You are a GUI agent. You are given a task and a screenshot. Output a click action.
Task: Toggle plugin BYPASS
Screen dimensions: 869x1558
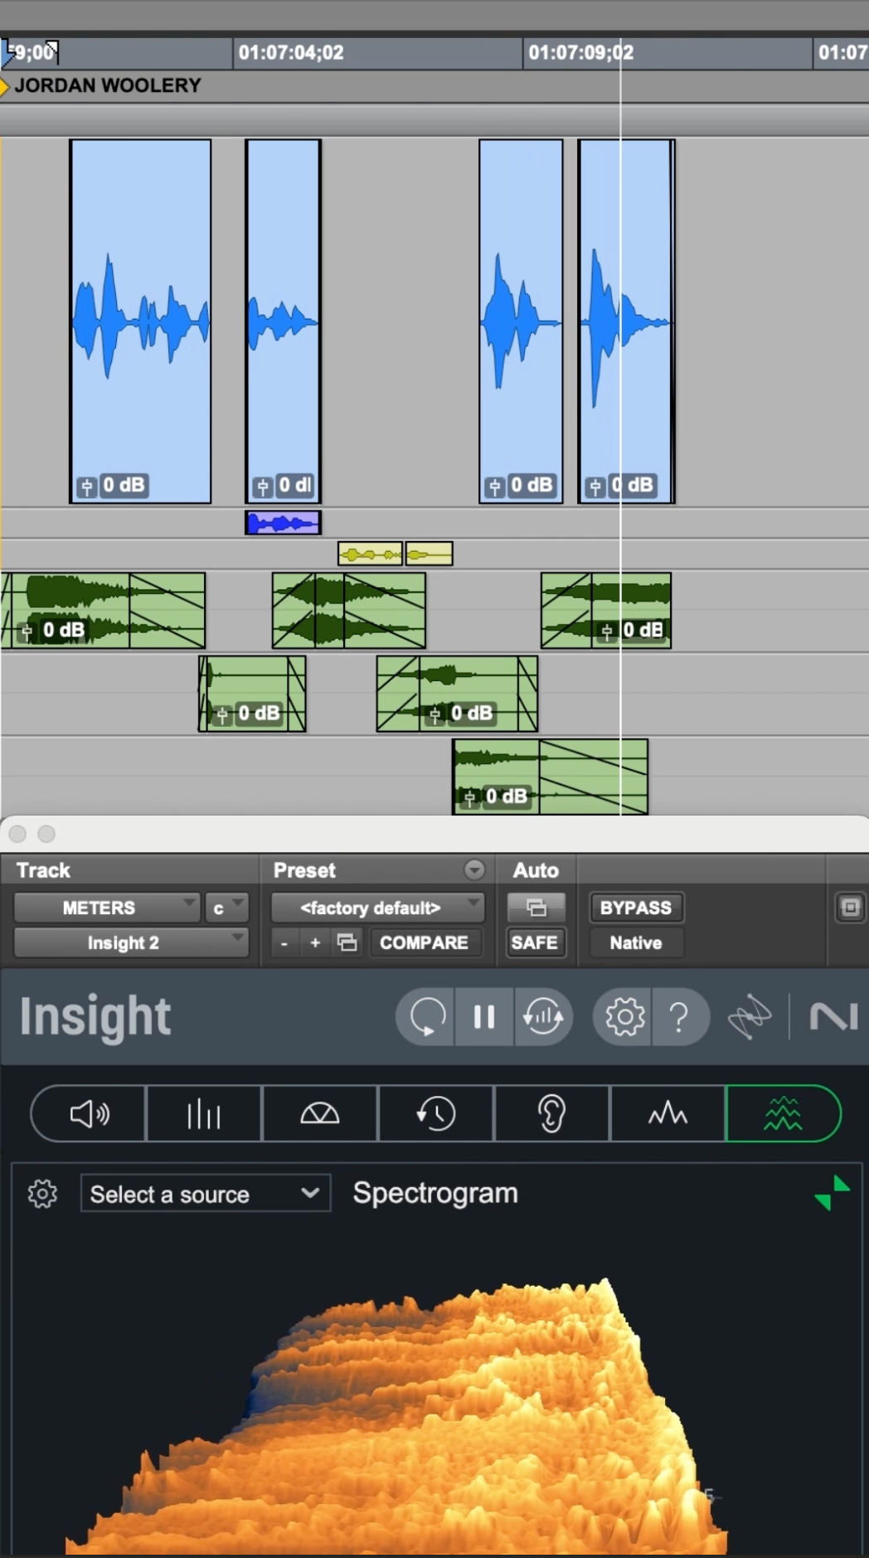[x=636, y=908]
